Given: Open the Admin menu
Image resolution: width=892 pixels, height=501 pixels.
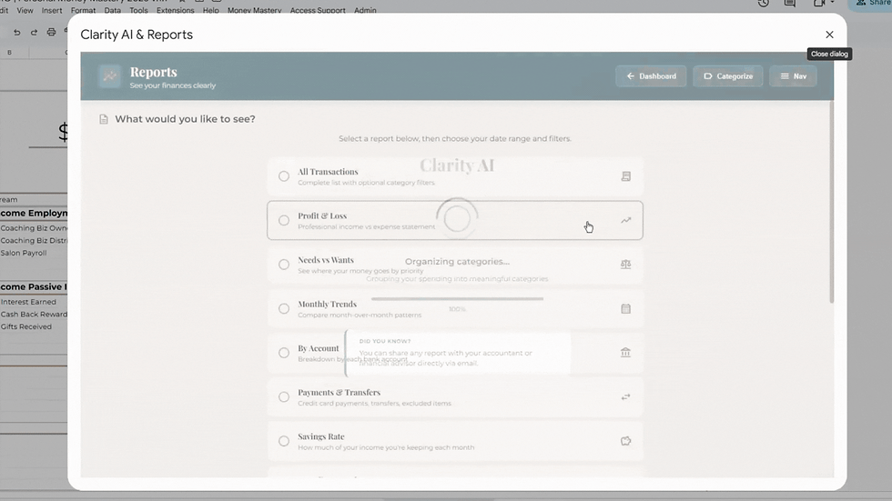Looking at the screenshot, I should pyautogui.click(x=365, y=10).
